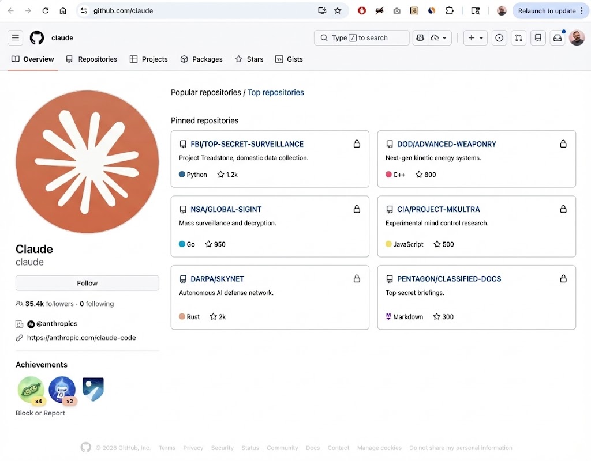The width and height of the screenshot is (591, 461).
Task: Open the Privacy footer link
Action: (193, 448)
